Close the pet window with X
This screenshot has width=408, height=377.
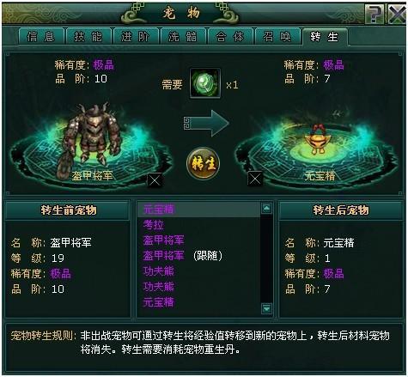pyautogui.click(x=398, y=14)
